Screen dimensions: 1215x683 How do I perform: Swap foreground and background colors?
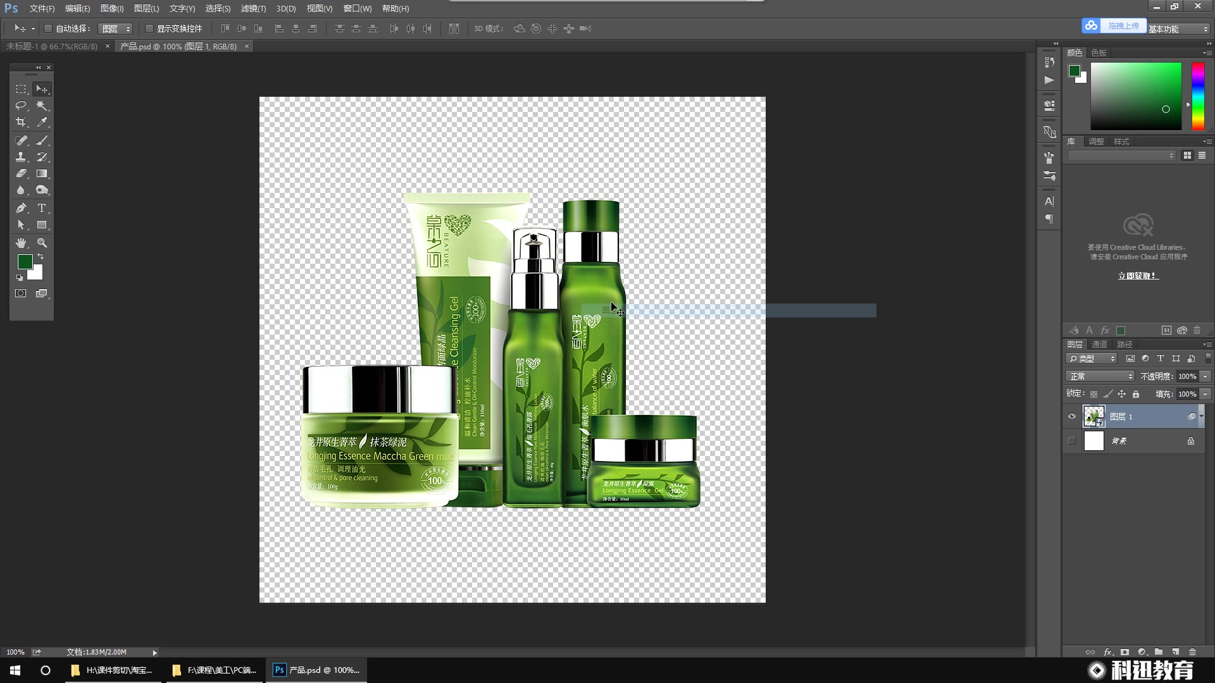tap(40, 257)
